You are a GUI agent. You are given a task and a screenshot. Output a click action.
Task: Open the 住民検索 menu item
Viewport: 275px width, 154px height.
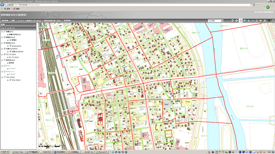(x=67, y=20)
